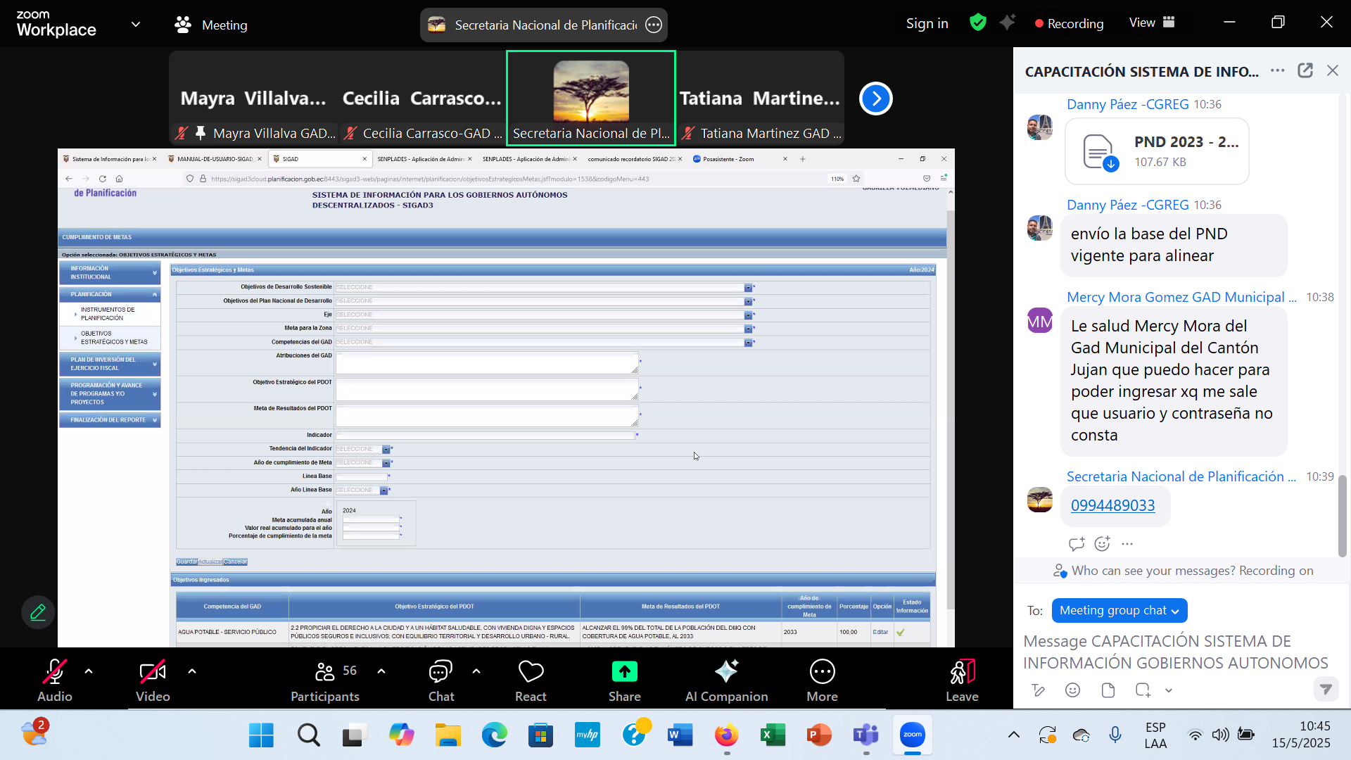Screen dimensions: 1351x760
Task: Open the View menu
Action: click(x=1151, y=23)
